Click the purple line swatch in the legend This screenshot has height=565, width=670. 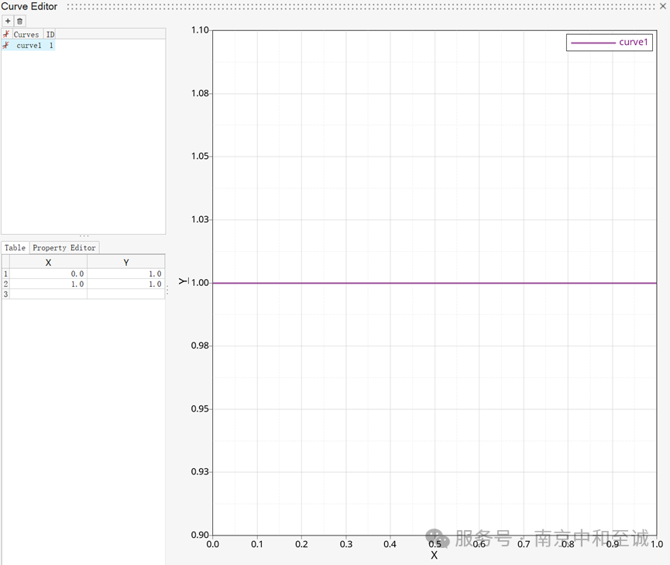click(x=593, y=43)
